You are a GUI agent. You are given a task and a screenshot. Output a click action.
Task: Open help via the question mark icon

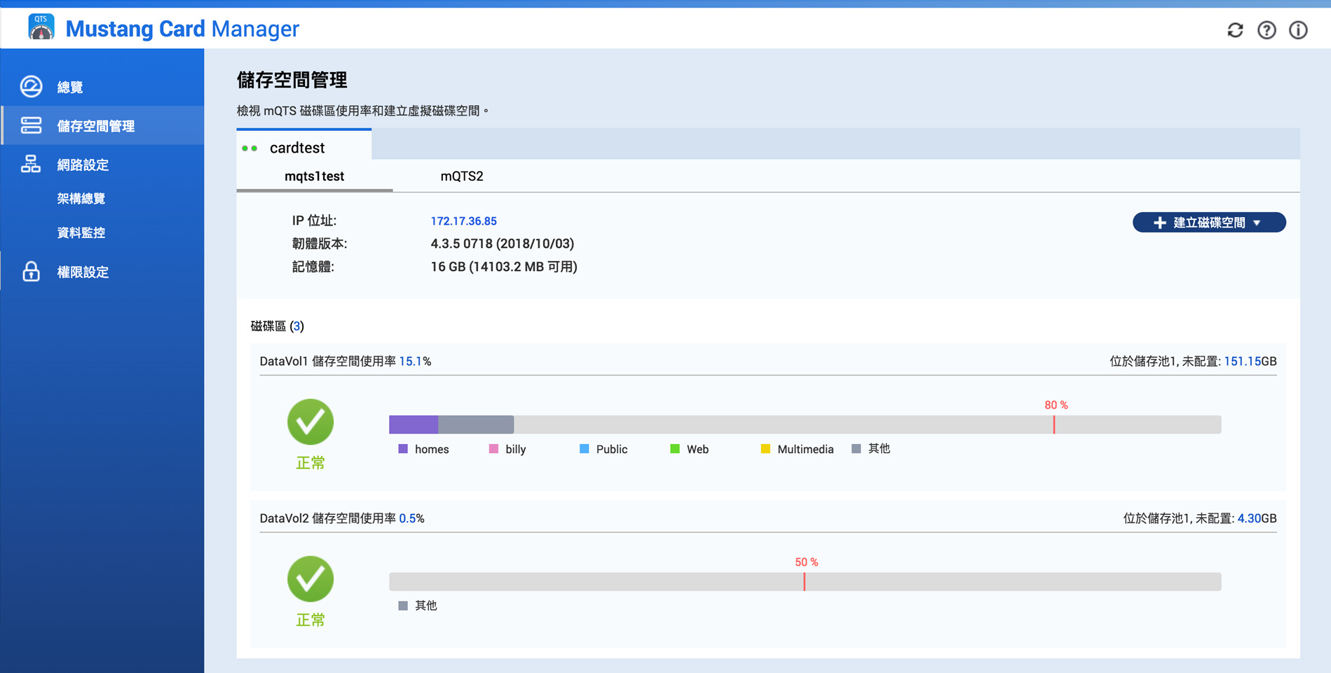pyautogui.click(x=1267, y=30)
